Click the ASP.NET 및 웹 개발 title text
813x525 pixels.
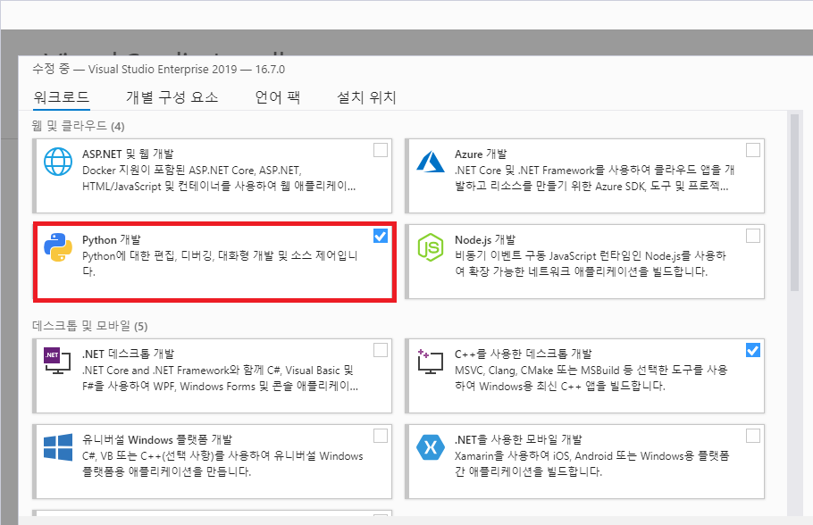click(128, 154)
